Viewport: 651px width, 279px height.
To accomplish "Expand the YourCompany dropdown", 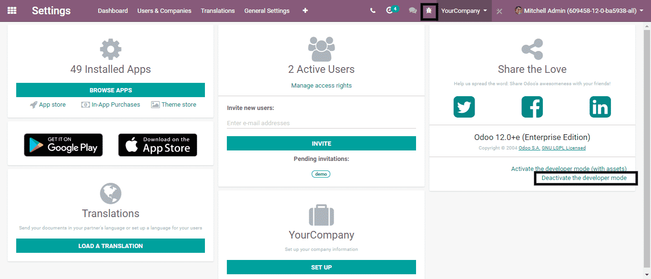I will point(464,10).
